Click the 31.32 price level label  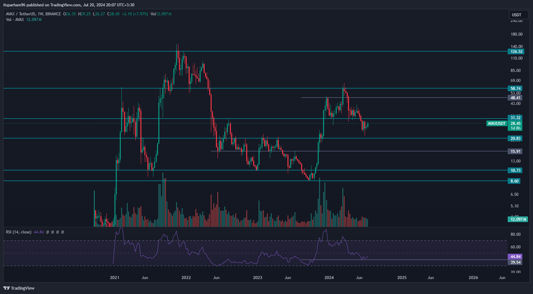[x=515, y=118]
